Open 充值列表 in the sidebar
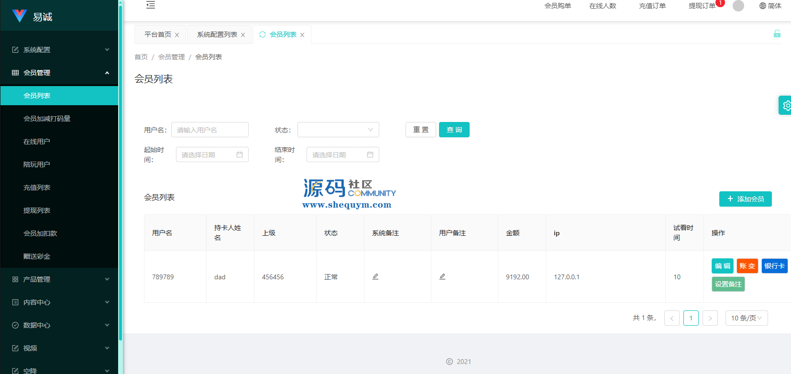 37,187
